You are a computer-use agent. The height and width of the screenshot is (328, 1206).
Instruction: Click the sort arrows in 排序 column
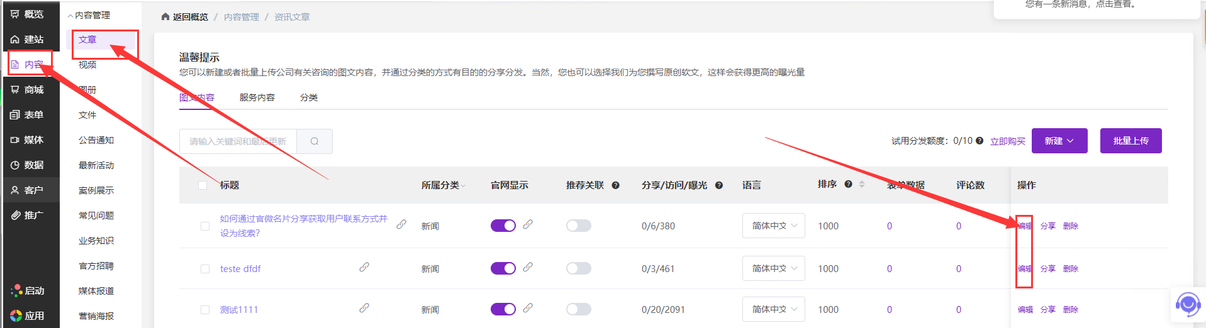coord(862,184)
